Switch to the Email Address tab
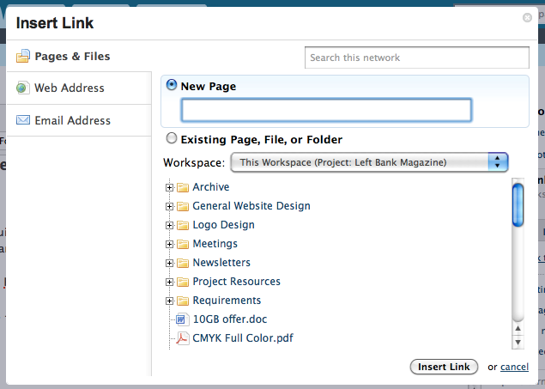Viewport: 545px width, 389px height. click(72, 120)
